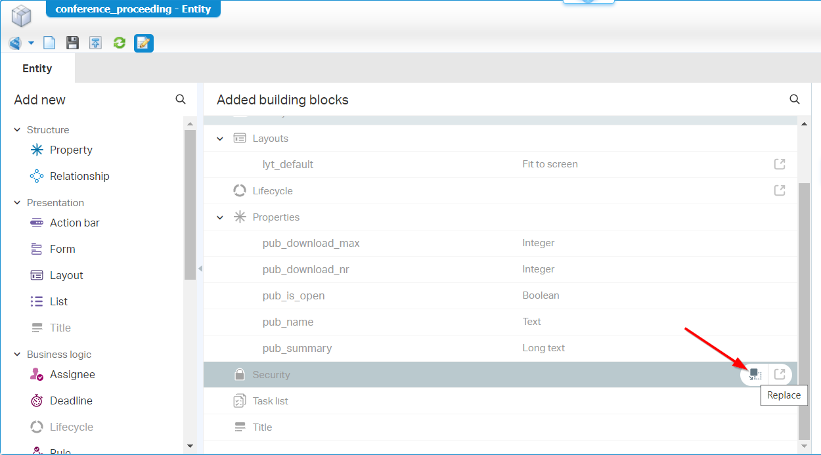Click the left panel collapse splitter arrow
The image size is (821, 455).
(x=200, y=269)
